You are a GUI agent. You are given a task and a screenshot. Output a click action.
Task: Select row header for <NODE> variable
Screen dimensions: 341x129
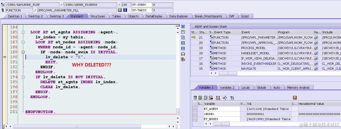(x=195, y=114)
